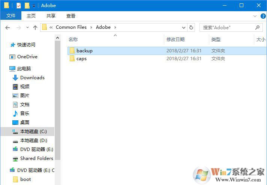Click the 视频 film icon
The height and width of the screenshot is (185, 267).
pyautogui.click(x=15, y=87)
